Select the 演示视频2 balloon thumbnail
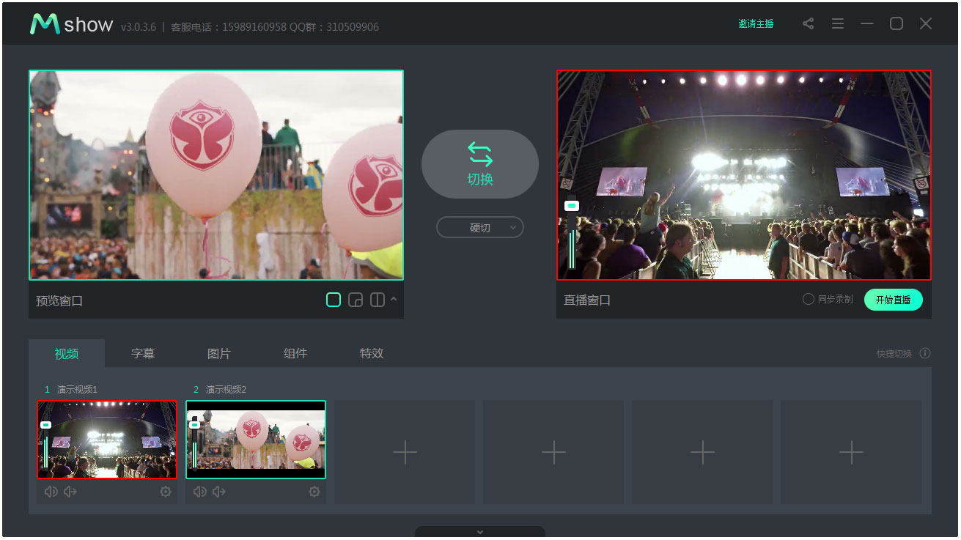This screenshot has height=540, width=961. [x=256, y=440]
